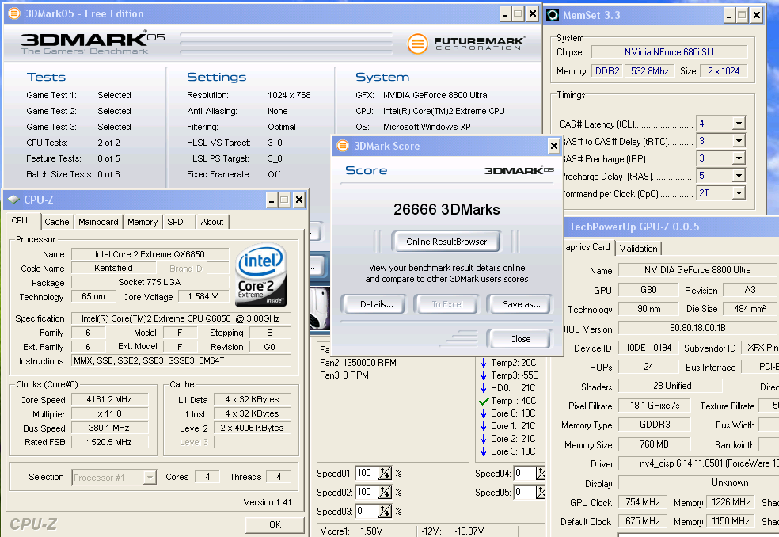
Task: Click the 3DMark Score dialog title icon
Action: (343, 146)
